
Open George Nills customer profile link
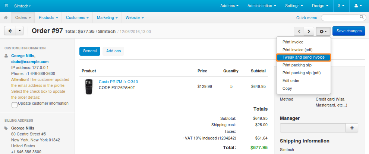(23, 56)
